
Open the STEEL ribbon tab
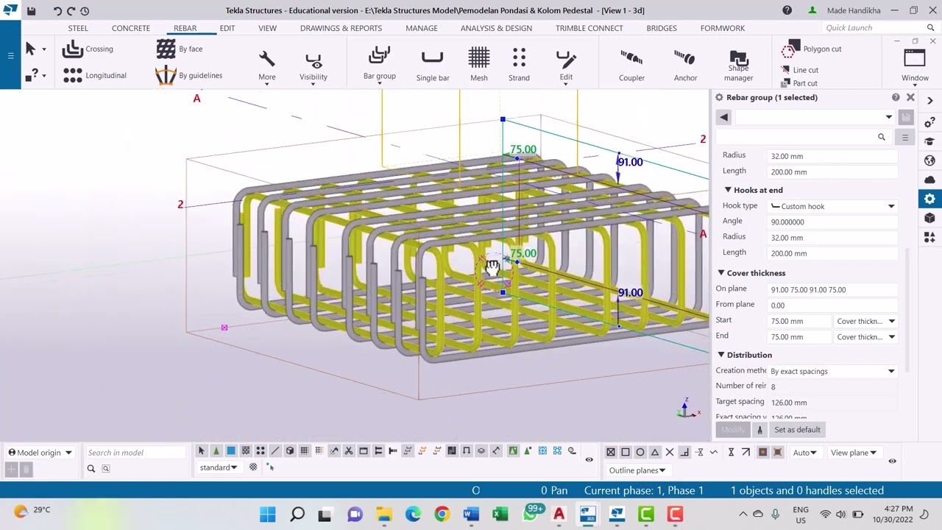[78, 28]
